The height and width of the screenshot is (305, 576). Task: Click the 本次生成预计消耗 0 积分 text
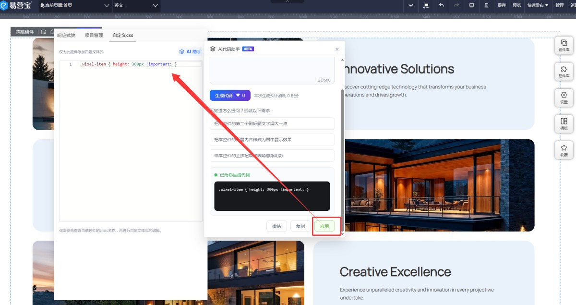[x=276, y=96]
